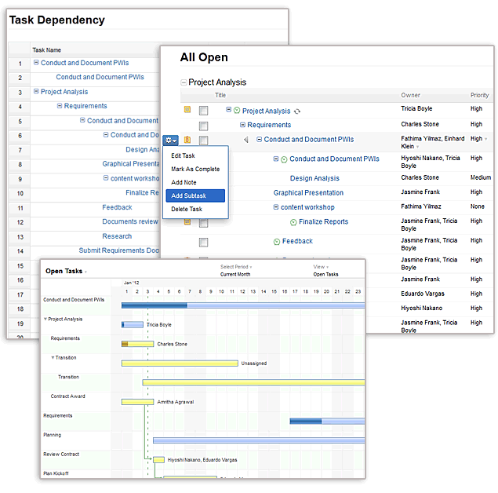Click green status icon next to Finalize Reports
This screenshot has height=493, width=498.
293,222
